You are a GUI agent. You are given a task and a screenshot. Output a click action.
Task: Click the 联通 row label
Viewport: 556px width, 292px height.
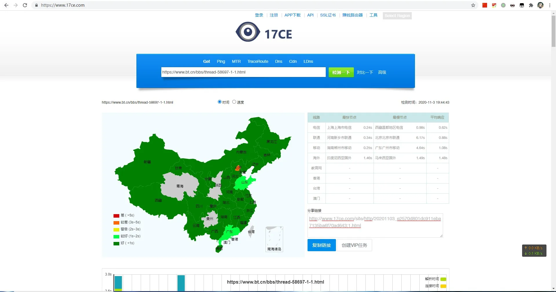[317, 138]
